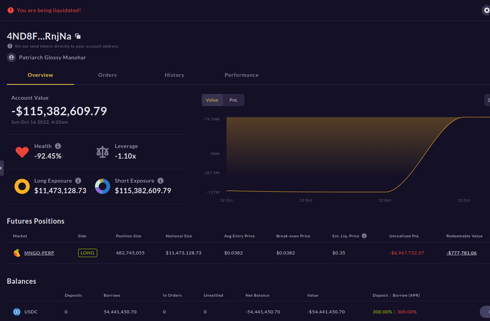Click the account value -$115,382,609.79
This screenshot has height=321, width=490.
[59, 111]
